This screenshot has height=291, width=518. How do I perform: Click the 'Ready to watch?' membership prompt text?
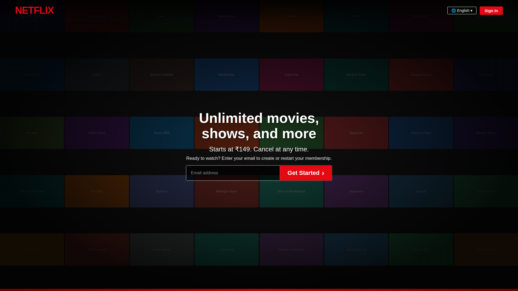(x=259, y=158)
